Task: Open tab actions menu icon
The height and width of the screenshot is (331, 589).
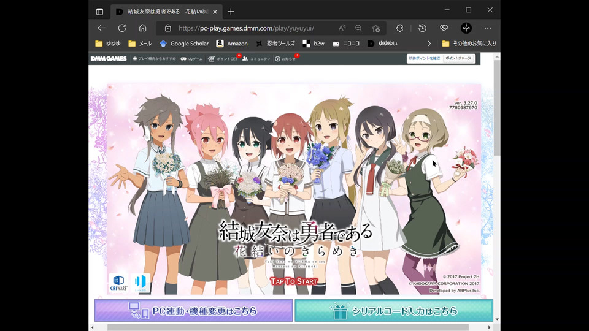Action: (x=99, y=12)
